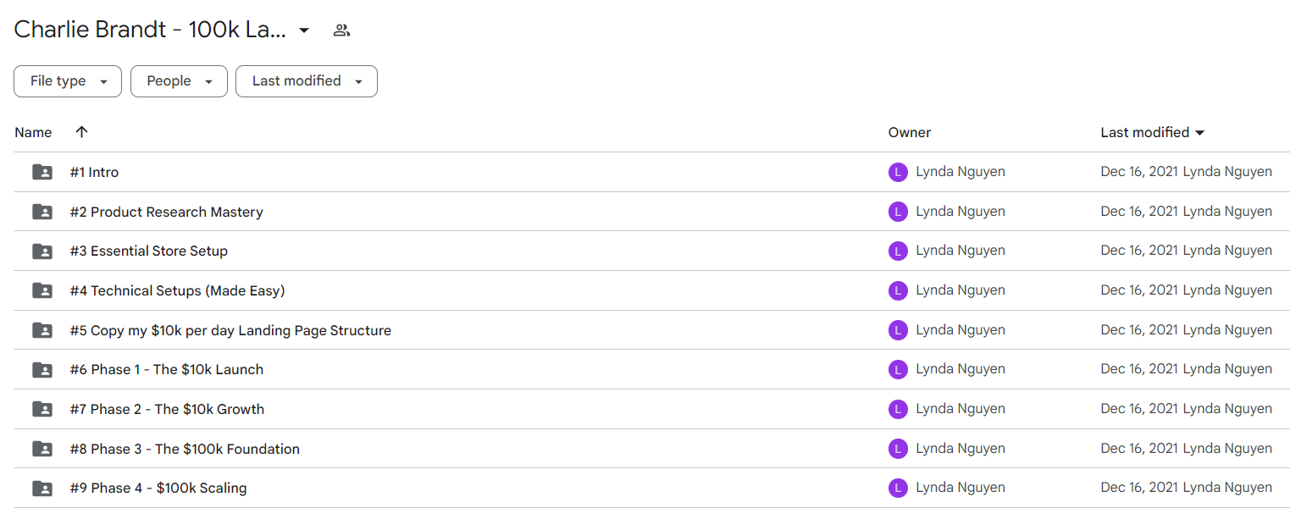The height and width of the screenshot is (519, 1290).
Task: Open the folder title dropdown arrow
Action: pyautogui.click(x=304, y=30)
